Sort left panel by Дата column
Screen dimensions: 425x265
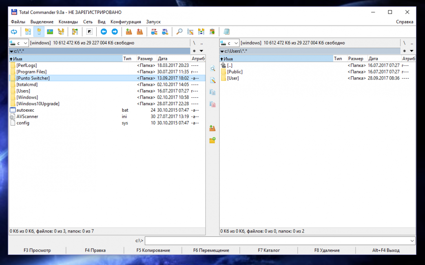point(173,59)
